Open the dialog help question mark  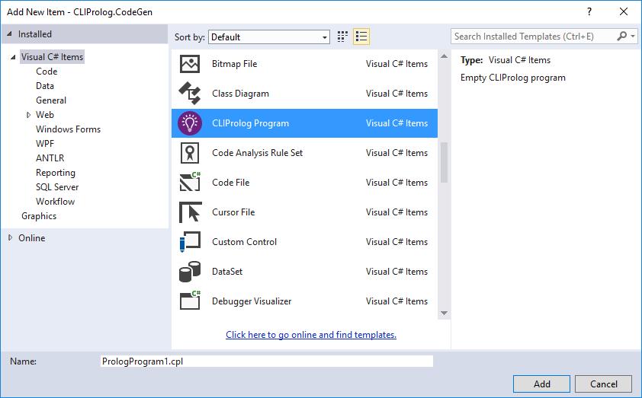click(x=589, y=11)
